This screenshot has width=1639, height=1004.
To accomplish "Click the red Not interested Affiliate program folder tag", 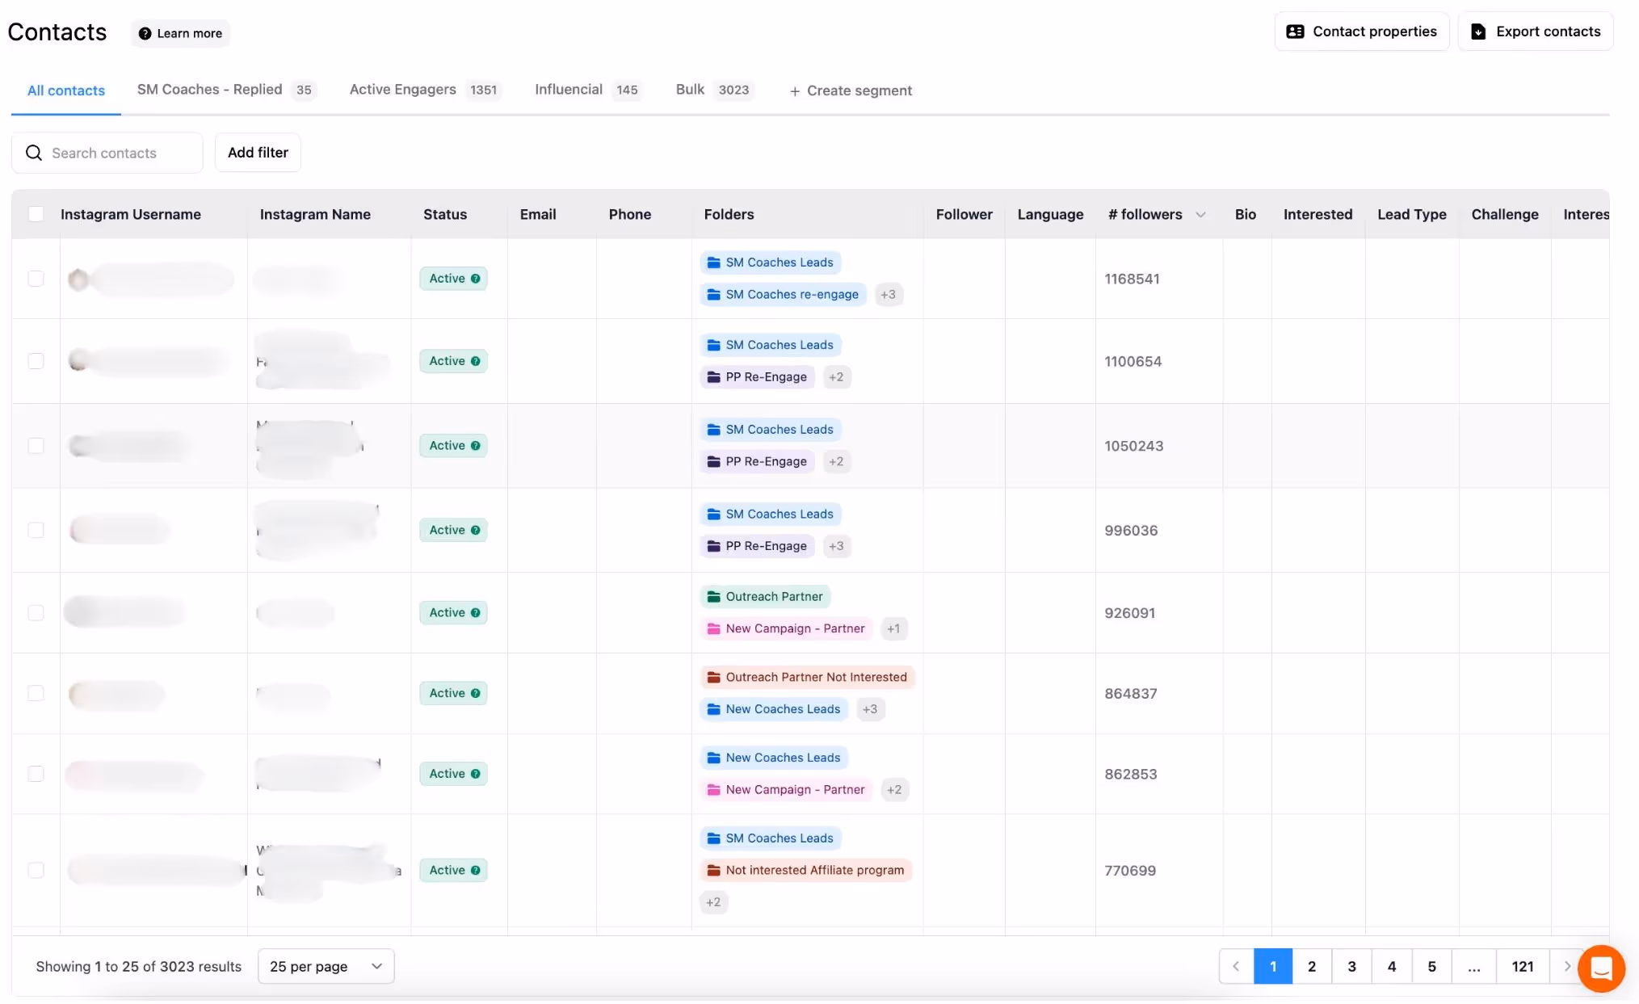I will 805,870.
